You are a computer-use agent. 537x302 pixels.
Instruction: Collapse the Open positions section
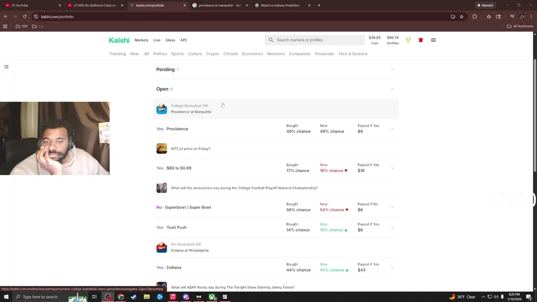(392, 89)
